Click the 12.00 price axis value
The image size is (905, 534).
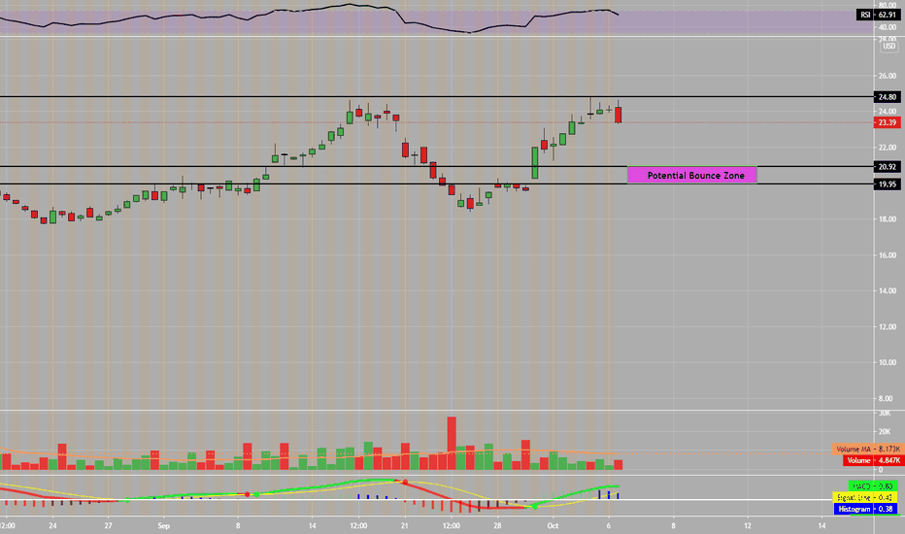point(888,327)
